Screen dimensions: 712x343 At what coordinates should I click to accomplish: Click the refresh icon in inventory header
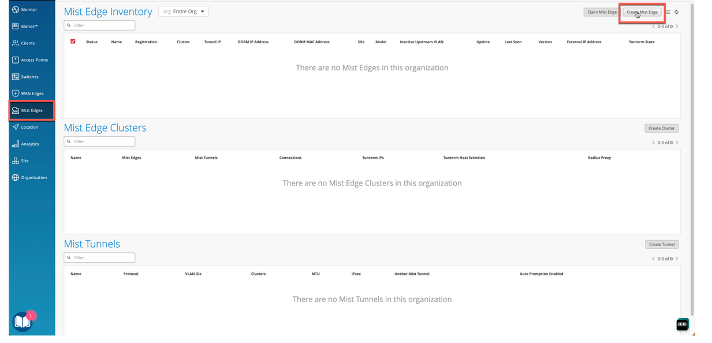(676, 12)
